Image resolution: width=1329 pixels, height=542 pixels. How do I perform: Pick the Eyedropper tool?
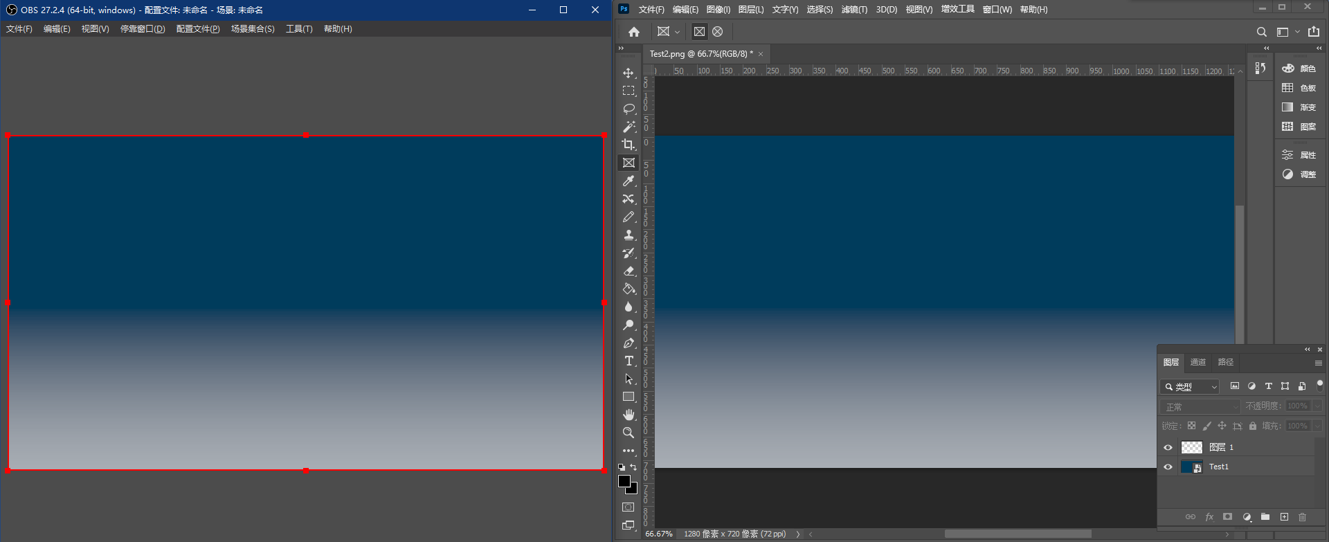(x=629, y=181)
